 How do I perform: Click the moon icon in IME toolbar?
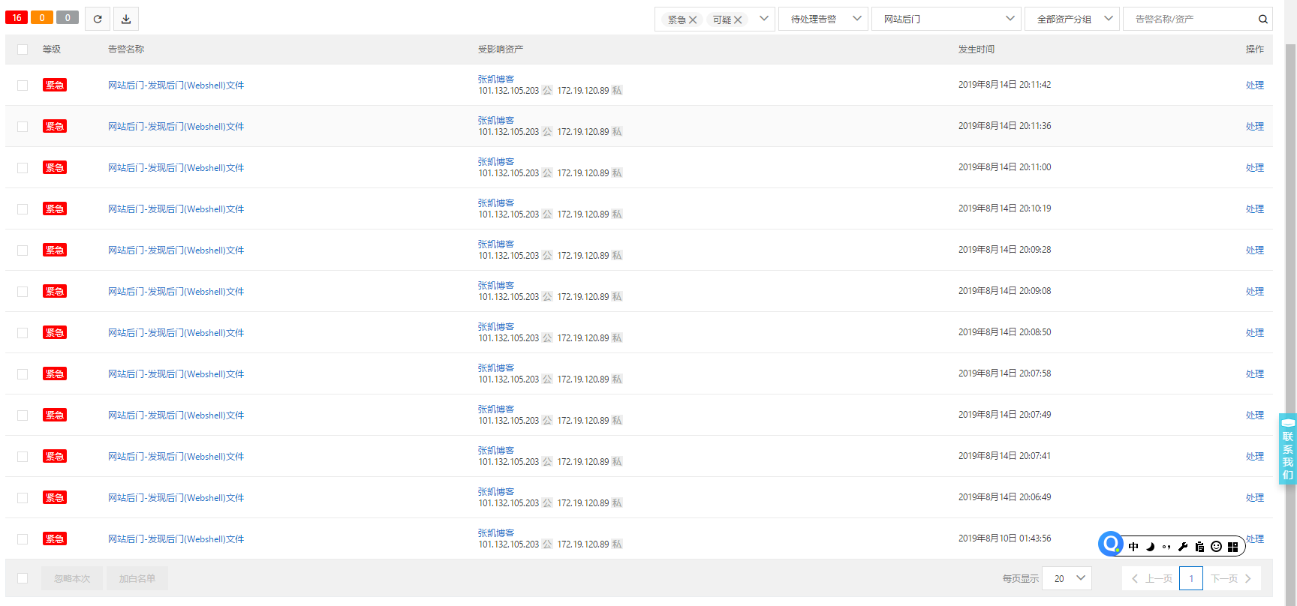coord(1150,547)
